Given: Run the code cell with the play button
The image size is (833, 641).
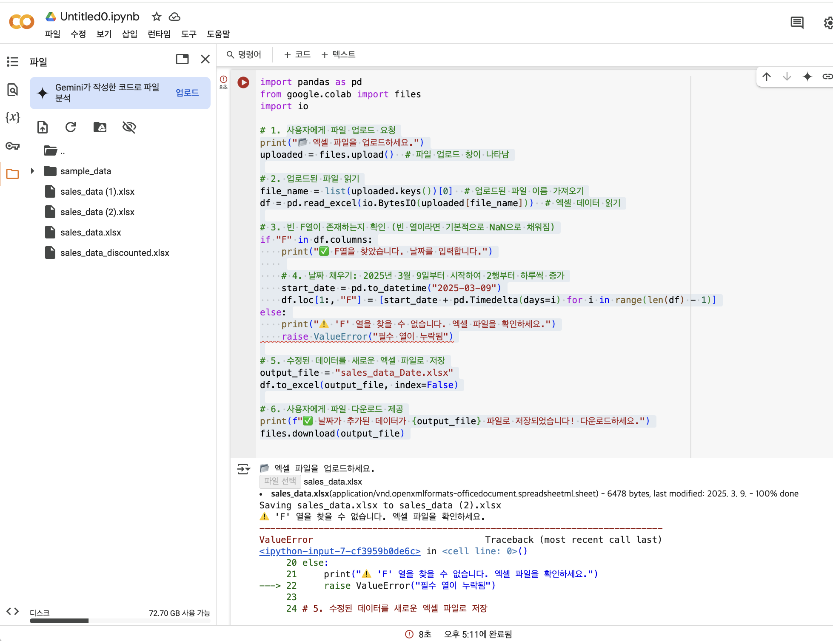Looking at the screenshot, I should [243, 82].
